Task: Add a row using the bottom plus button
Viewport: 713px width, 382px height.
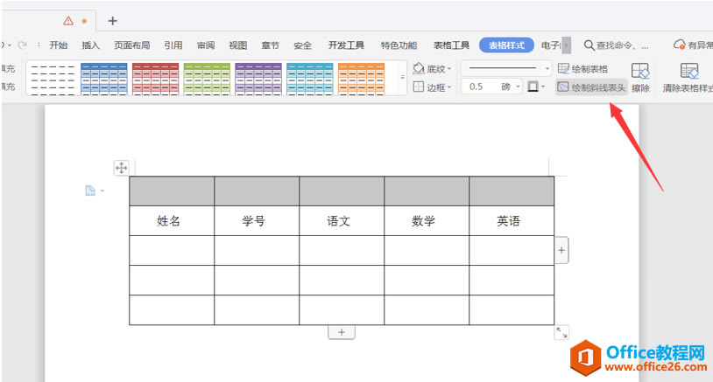Action: pos(342,332)
